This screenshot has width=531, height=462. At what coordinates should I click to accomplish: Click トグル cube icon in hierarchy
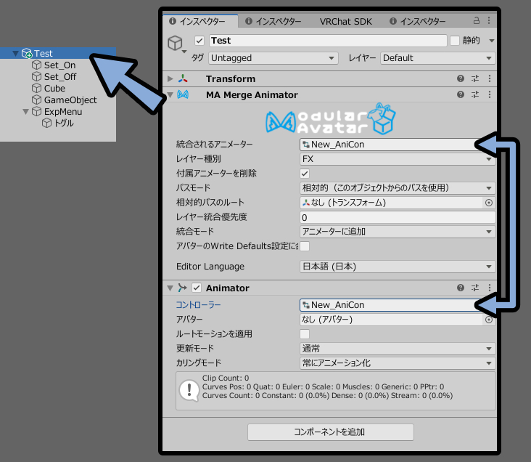(46, 123)
